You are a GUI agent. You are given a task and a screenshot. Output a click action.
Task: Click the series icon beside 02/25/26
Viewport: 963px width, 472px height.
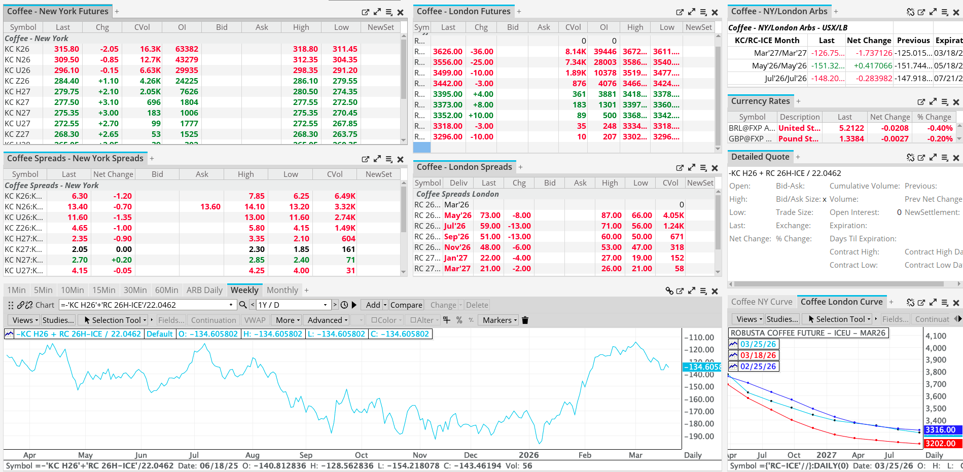coord(733,367)
